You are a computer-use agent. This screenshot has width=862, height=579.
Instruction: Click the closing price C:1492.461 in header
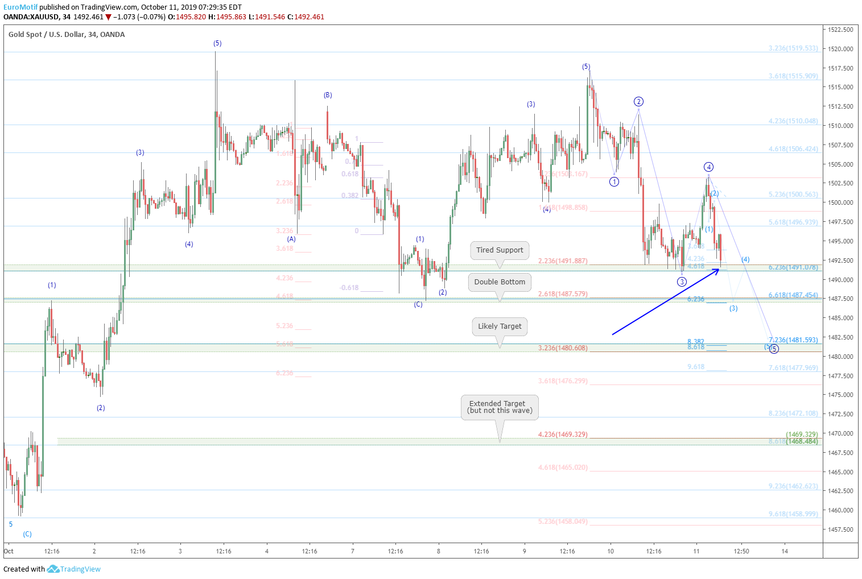pyautogui.click(x=306, y=17)
